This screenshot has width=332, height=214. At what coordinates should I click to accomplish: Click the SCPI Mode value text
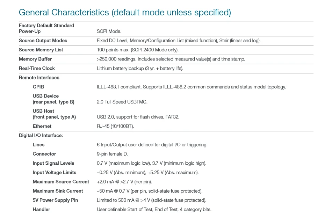coord(109,31)
